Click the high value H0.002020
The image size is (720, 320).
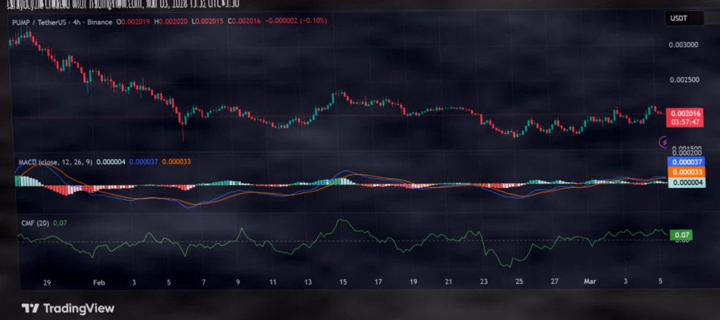tap(171, 22)
